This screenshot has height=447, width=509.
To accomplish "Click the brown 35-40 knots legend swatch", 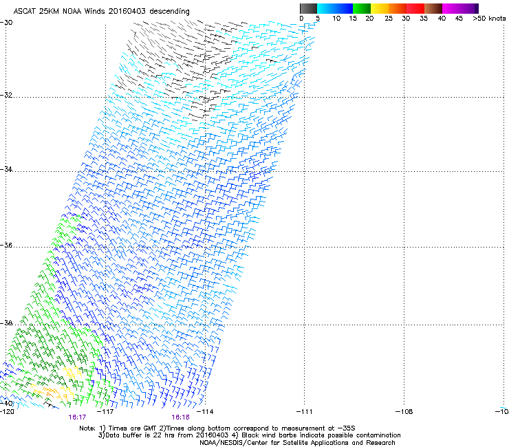I will tap(433, 8).
